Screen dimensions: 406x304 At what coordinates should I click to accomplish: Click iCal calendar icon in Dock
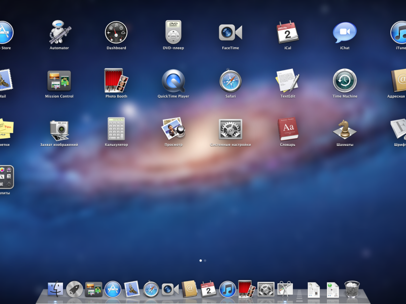[209, 289]
